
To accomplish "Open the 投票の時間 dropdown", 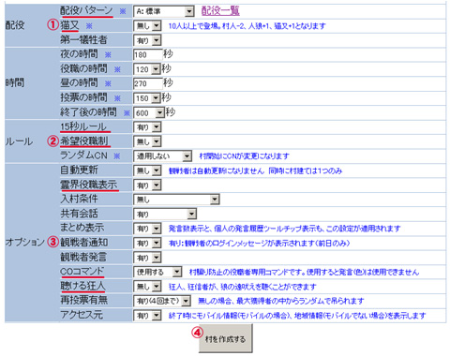I will (147, 98).
